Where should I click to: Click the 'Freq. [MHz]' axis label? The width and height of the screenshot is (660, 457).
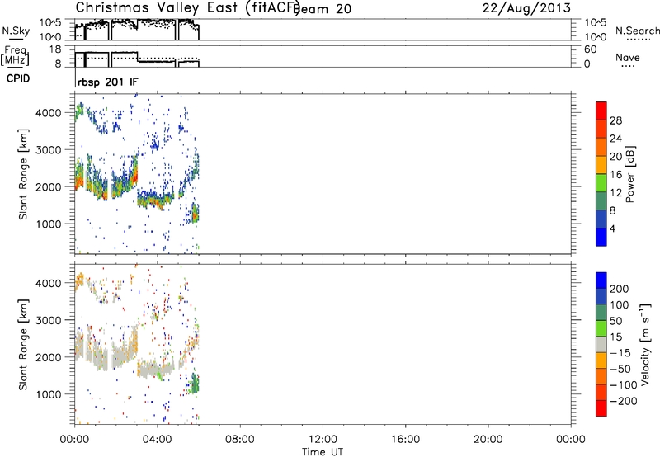click(x=15, y=55)
